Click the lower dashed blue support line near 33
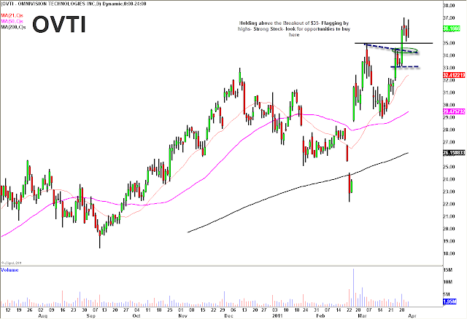This screenshot has height=319, width=467. [405, 67]
